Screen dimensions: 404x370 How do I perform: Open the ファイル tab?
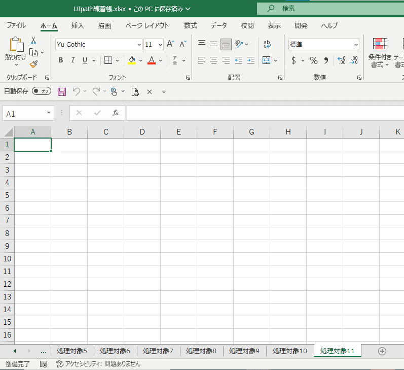click(16, 25)
